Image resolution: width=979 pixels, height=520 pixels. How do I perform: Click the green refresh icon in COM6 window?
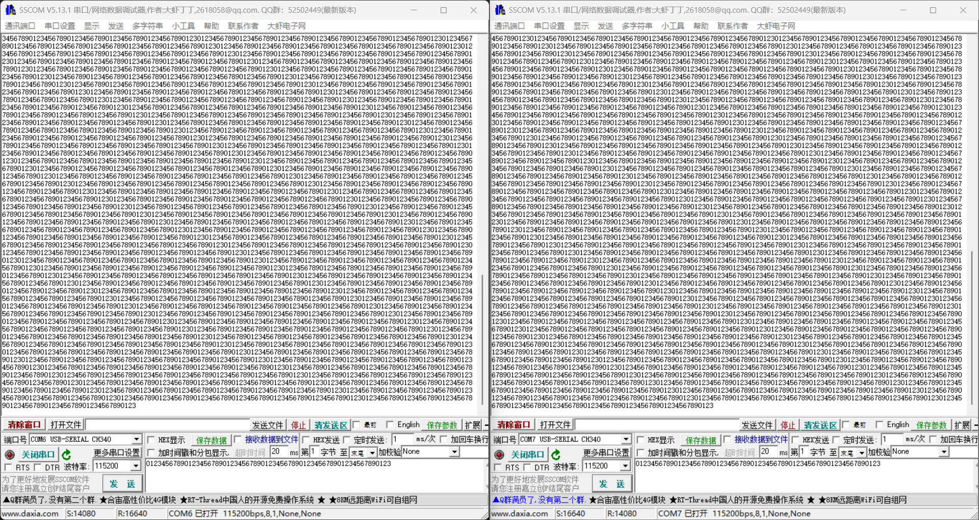(x=66, y=454)
